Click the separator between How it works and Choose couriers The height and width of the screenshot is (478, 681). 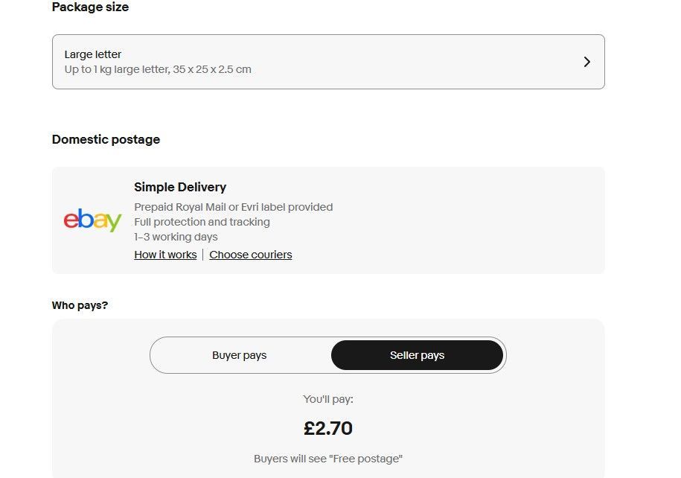[203, 255]
